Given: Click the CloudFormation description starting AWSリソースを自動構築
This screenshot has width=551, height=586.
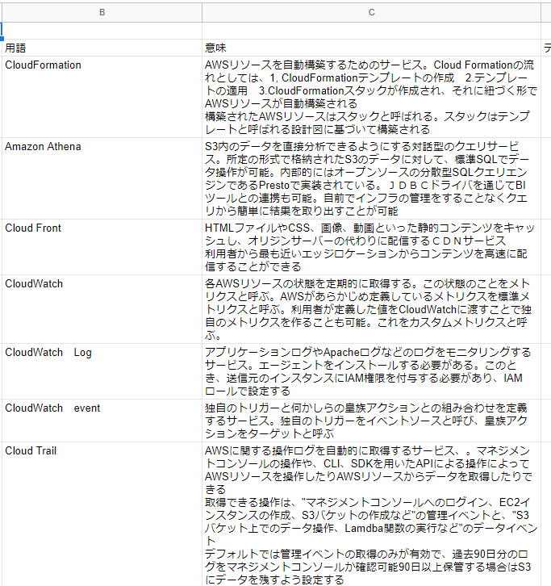Looking at the screenshot, I should tap(371, 97).
